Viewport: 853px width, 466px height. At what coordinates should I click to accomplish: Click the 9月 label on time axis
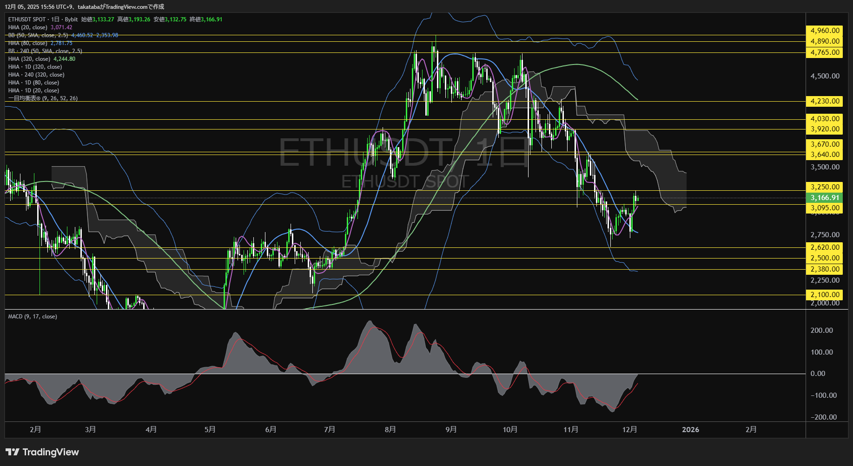[x=451, y=430]
